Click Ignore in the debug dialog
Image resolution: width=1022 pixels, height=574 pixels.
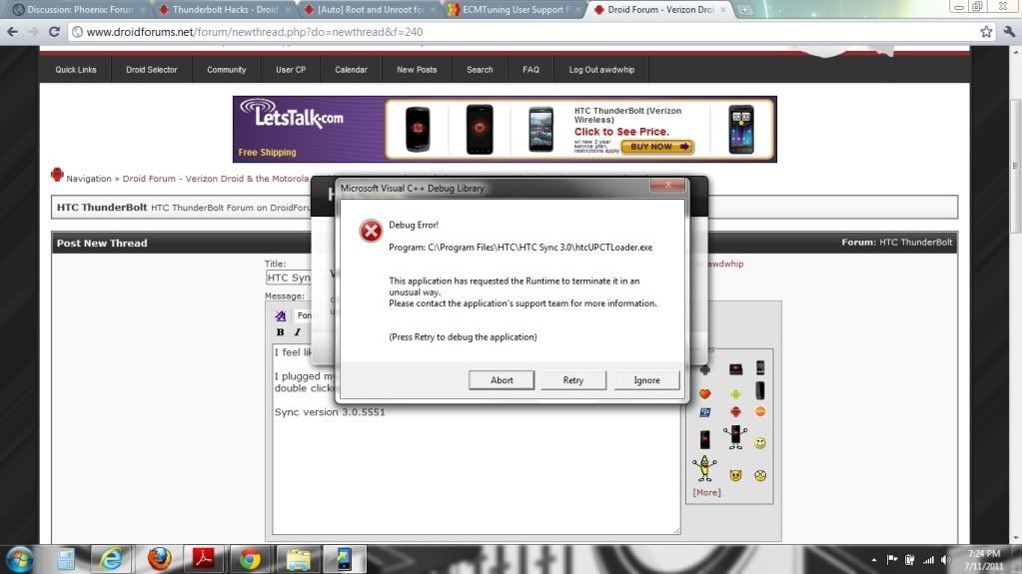click(646, 380)
